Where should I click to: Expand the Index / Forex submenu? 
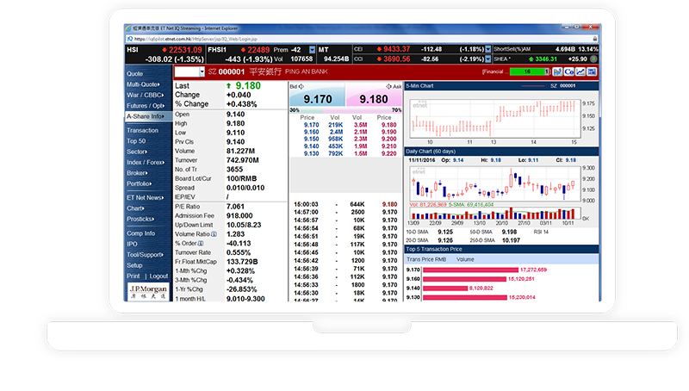[x=146, y=163]
